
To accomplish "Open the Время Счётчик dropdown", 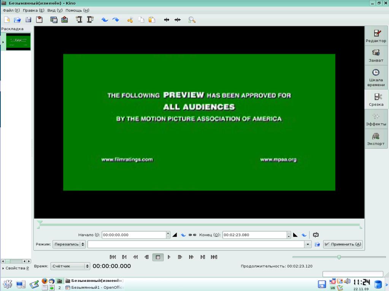I will coord(70,266).
